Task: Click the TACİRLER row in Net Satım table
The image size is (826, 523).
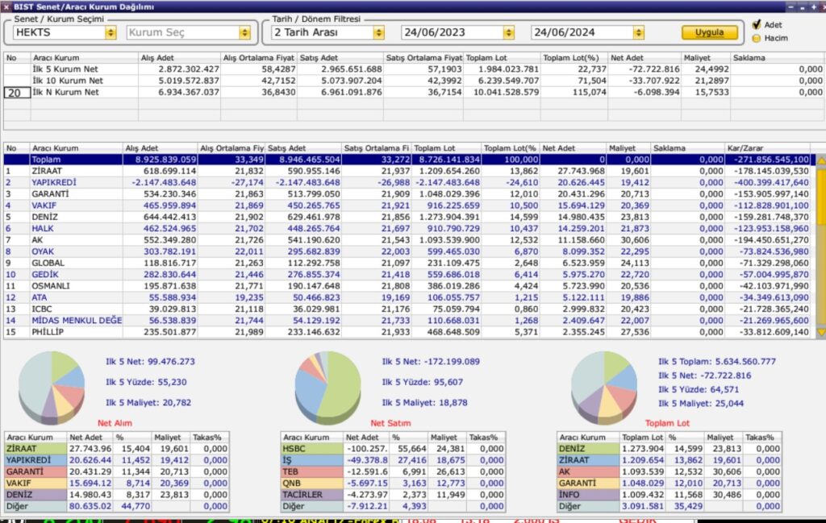Action: tap(393, 495)
